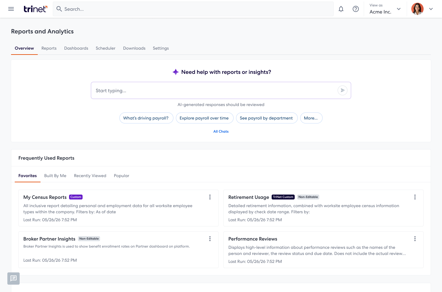Screen dimensions: 442x292
Task: Click See payroll by department suggestion
Action: pos(267,118)
